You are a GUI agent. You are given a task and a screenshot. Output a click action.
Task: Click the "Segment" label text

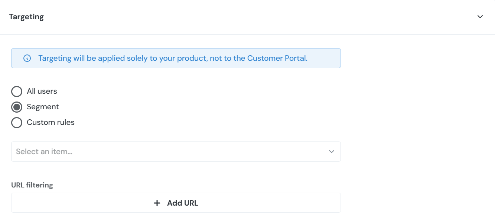[x=43, y=107]
